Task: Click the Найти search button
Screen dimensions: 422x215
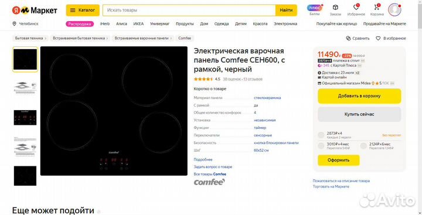Action: click(286, 10)
